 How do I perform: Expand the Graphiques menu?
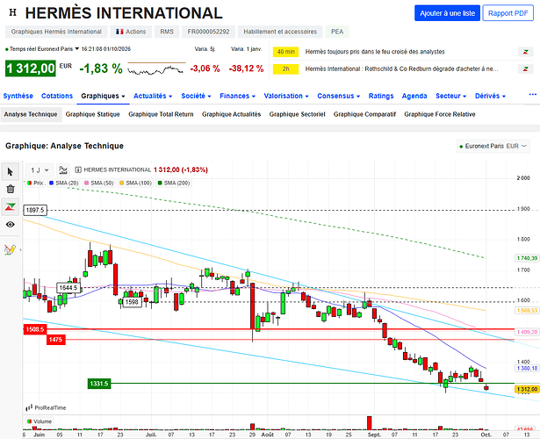[x=103, y=96]
